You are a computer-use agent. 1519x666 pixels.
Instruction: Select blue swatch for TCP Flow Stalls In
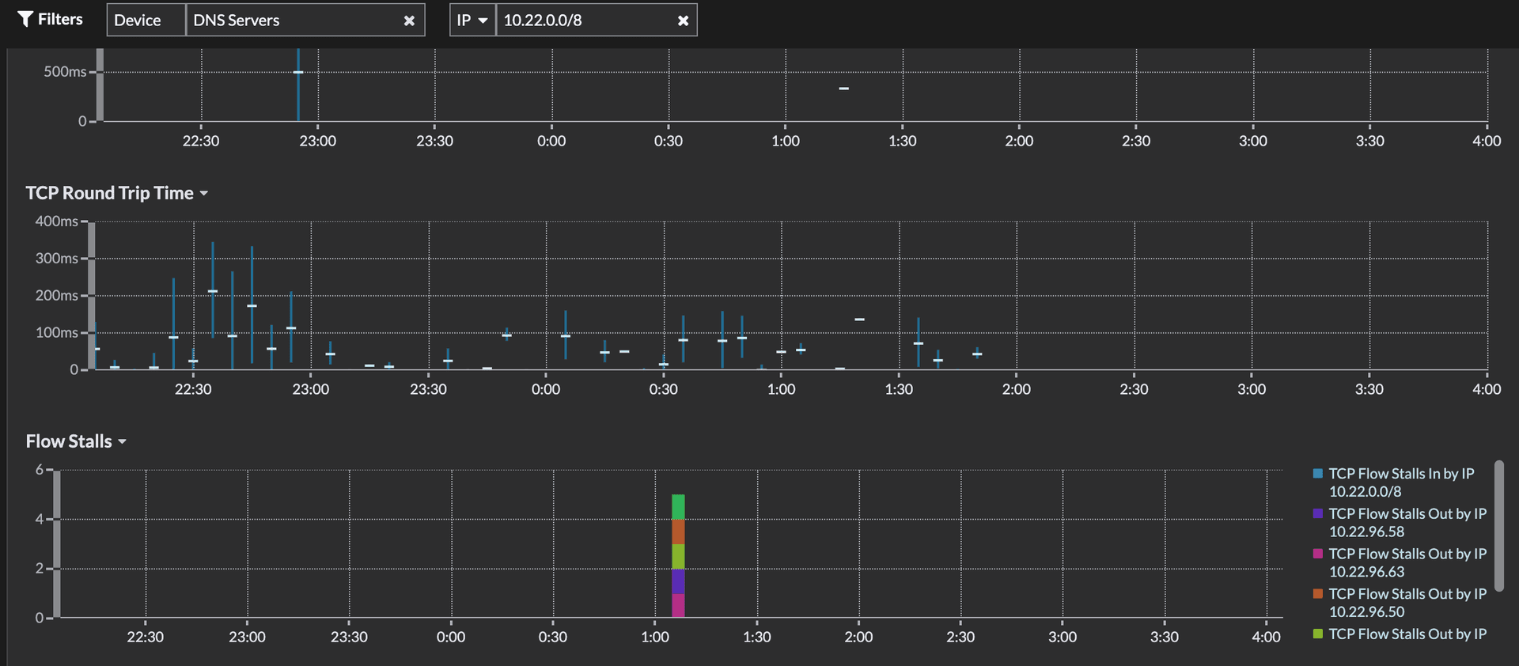coord(1317,473)
